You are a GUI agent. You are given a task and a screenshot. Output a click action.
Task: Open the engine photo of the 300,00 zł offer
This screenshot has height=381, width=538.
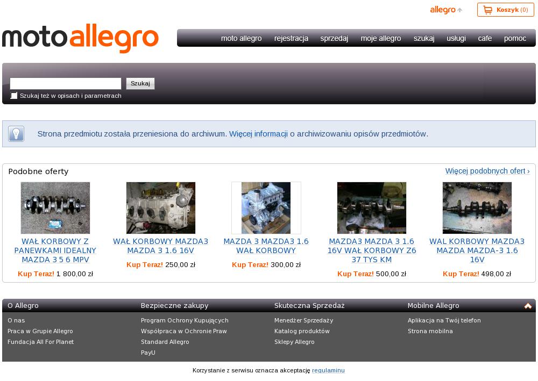[x=266, y=208]
